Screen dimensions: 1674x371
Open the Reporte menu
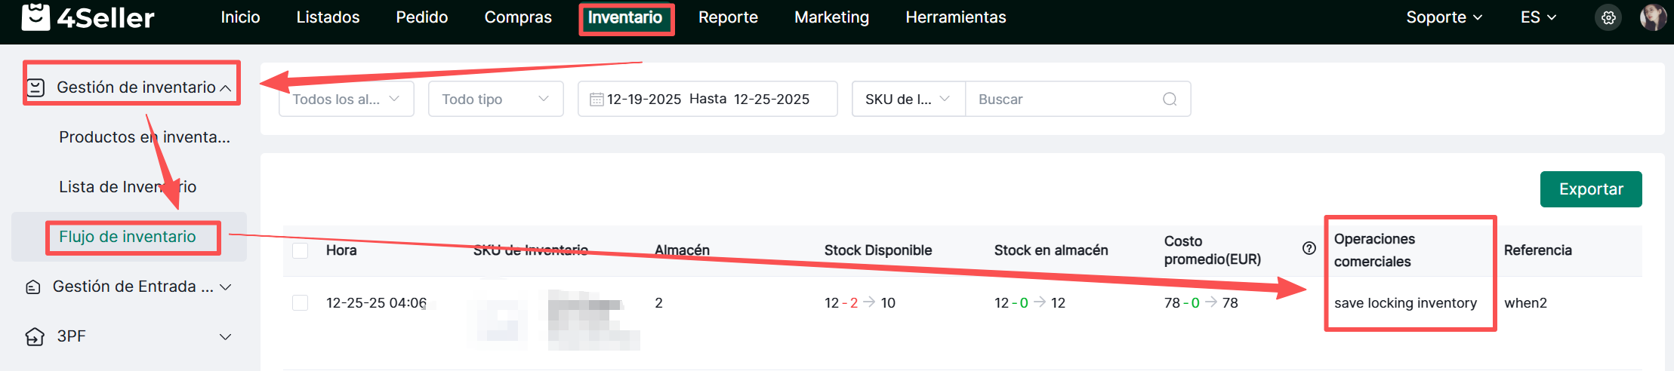coord(728,17)
